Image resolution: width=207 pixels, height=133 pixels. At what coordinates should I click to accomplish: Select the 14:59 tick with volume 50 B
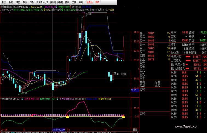[x=189, y=95]
